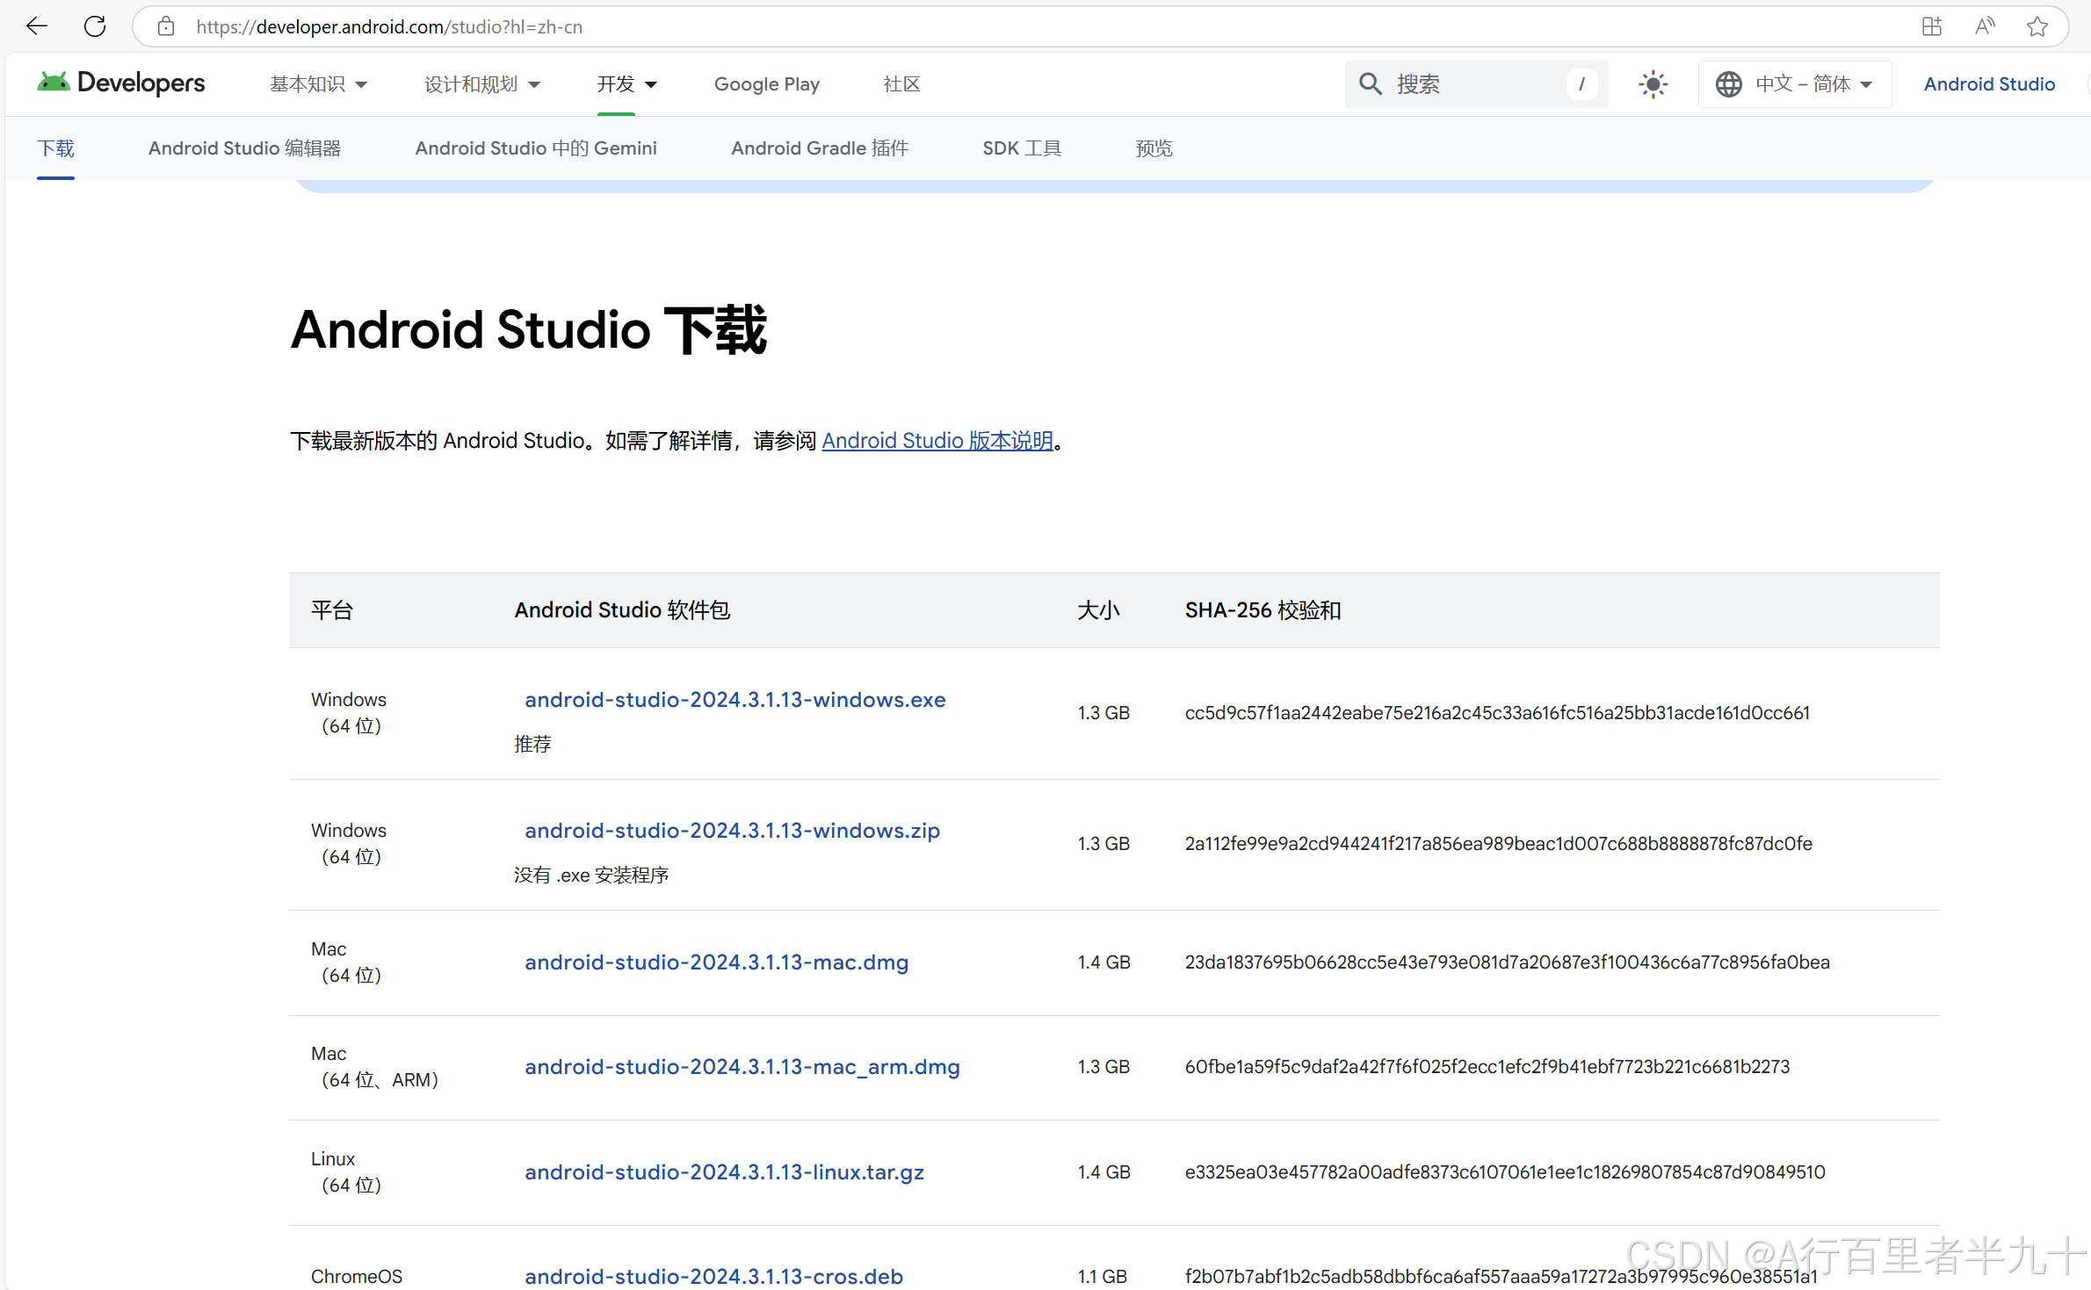Switch to Android Studio 编辑器 tab

[244, 148]
